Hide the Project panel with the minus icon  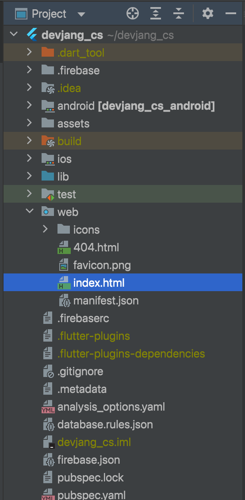coord(231,13)
